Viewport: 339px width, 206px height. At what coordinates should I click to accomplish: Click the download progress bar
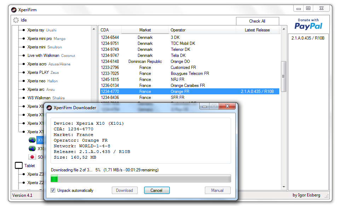[x=141, y=178]
